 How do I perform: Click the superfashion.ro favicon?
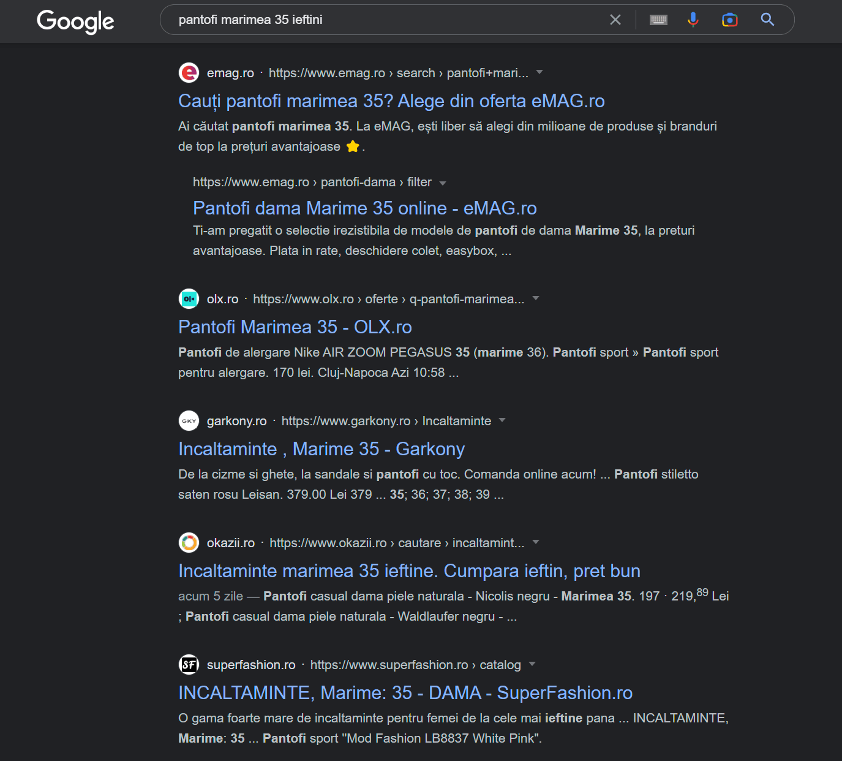189,665
